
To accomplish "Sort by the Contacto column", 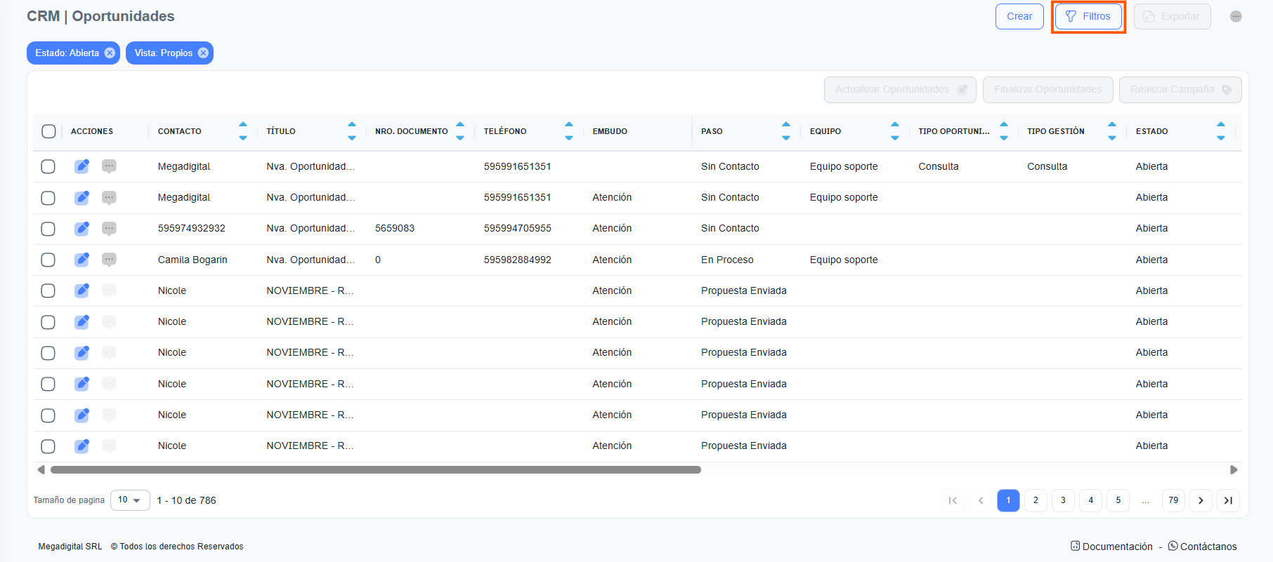I will click(243, 131).
